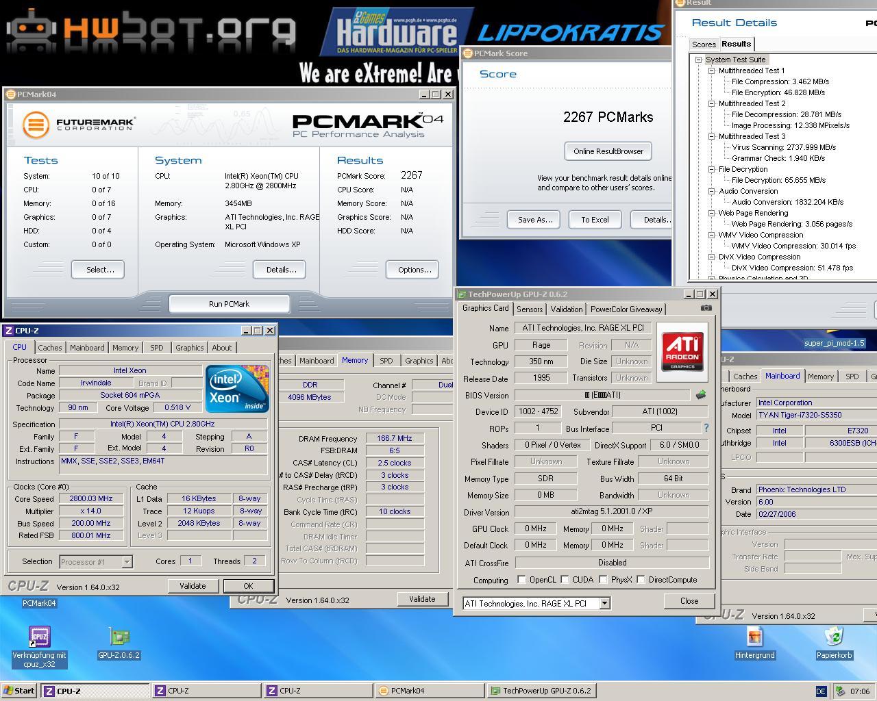Open the Verknüpfung mit cpuz_x32 desktop shortcut

40,647
